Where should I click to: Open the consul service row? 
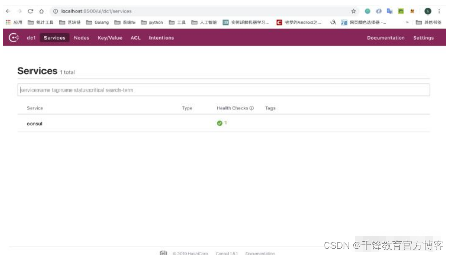[x=223, y=124]
